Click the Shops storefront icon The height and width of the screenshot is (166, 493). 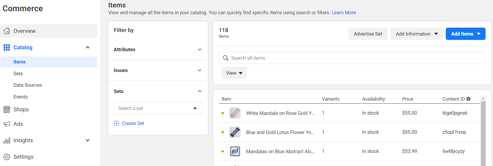click(7, 109)
